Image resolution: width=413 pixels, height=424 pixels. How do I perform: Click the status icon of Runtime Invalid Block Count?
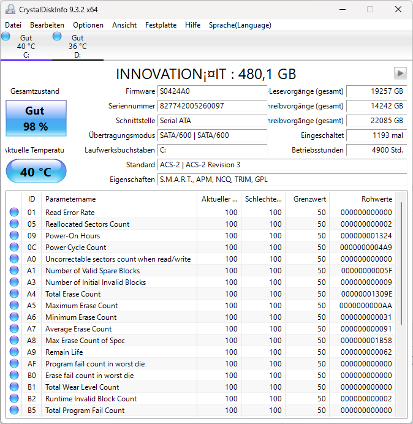pos(14,398)
